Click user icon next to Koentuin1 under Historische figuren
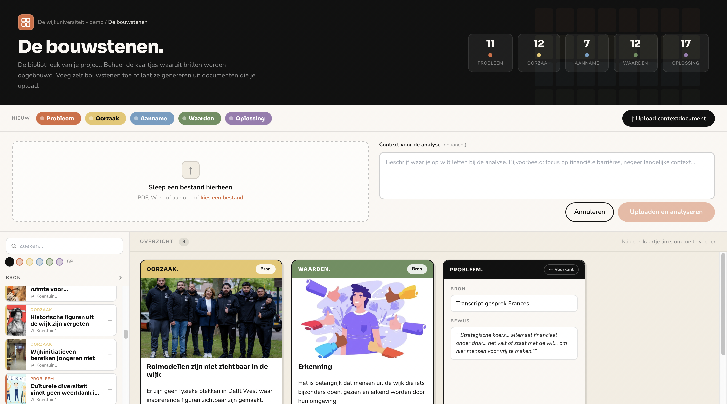 click(33, 331)
